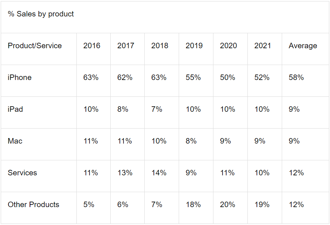330x225 pixels.
Task: Select the iPad row label
Action: (x=15, y=109)
